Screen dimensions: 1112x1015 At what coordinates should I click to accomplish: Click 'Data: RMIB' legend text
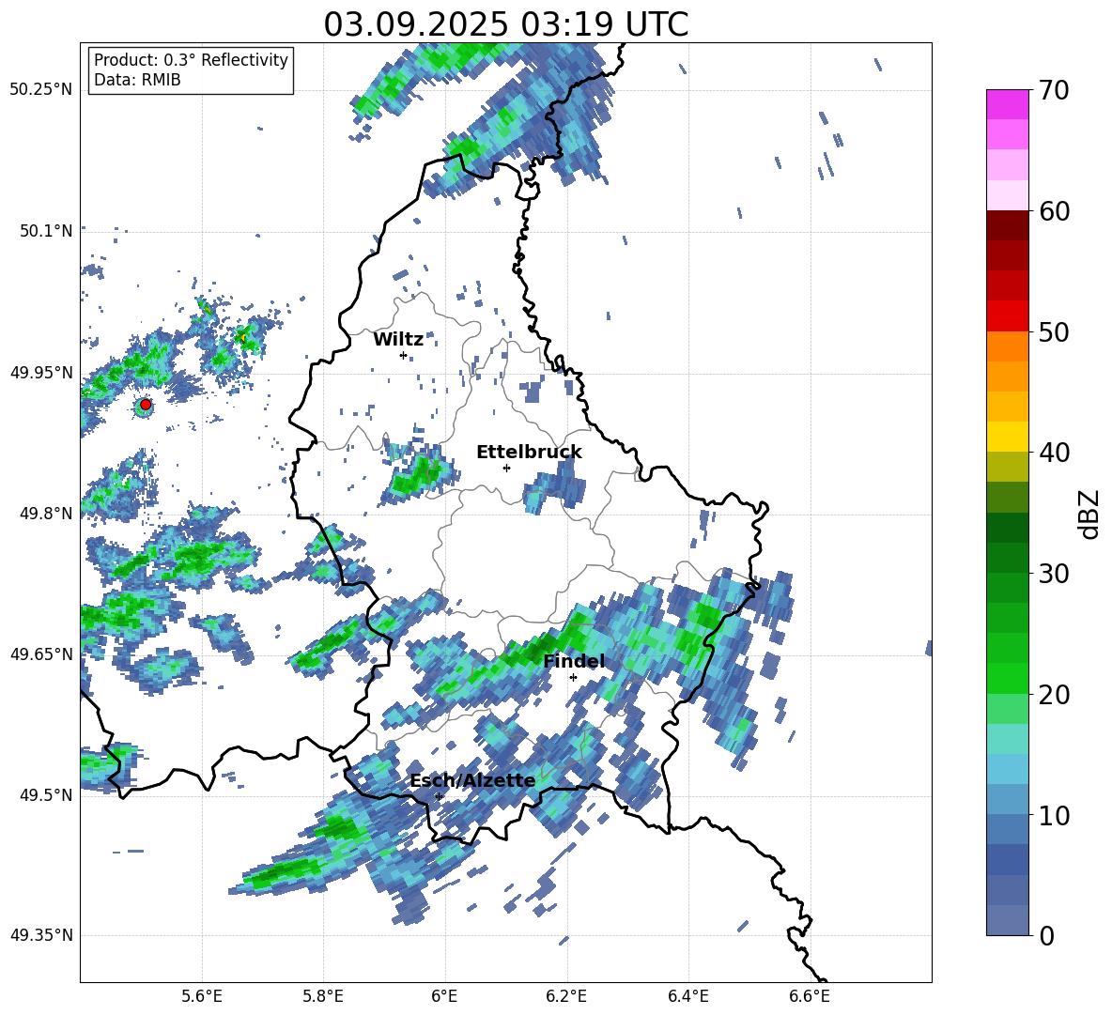[x=137, y=80]
